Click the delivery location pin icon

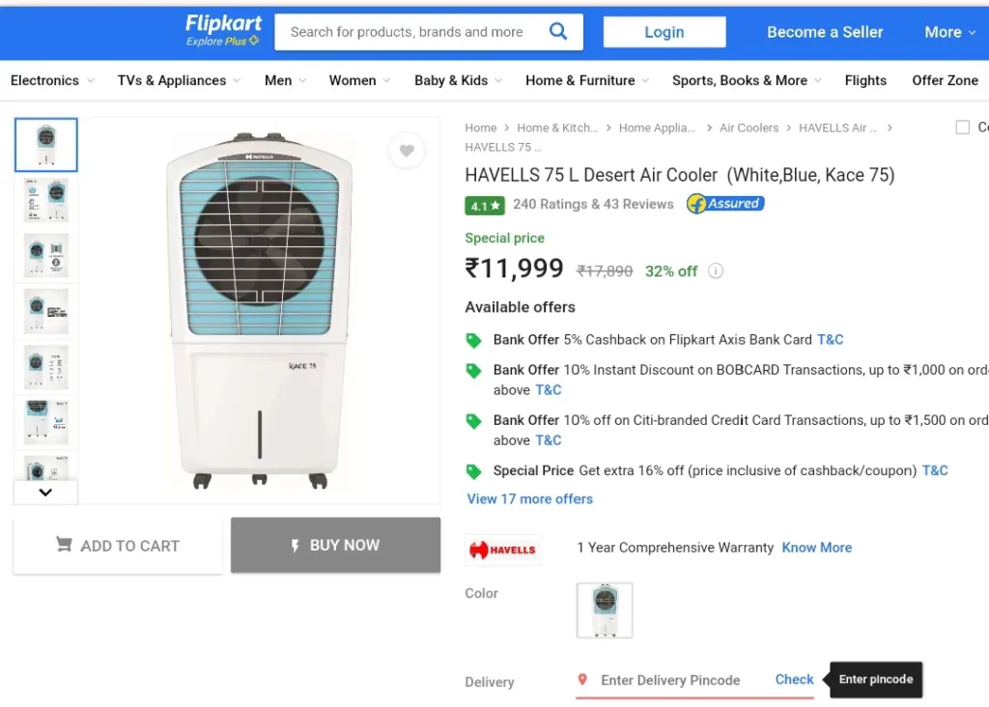click(x=582, y=679)
